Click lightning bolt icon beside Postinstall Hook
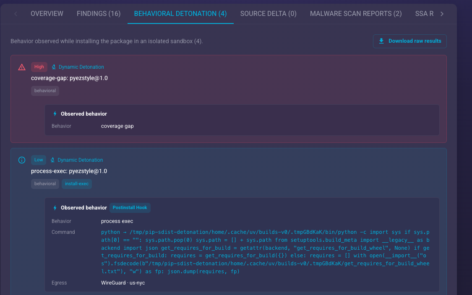 coord(55,208)
